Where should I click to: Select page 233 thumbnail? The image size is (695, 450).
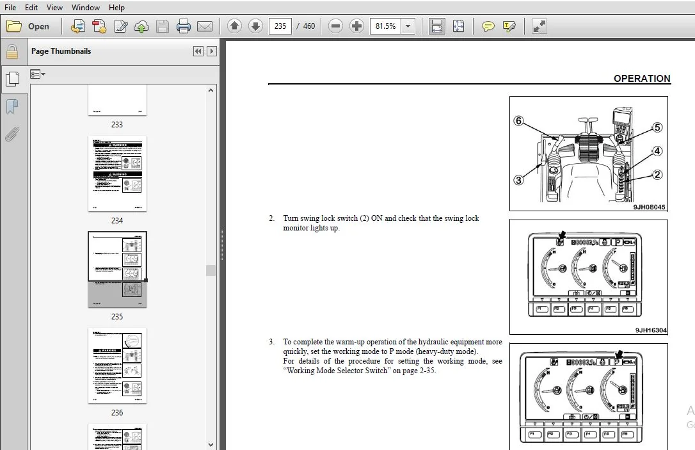tap(117, 100)
